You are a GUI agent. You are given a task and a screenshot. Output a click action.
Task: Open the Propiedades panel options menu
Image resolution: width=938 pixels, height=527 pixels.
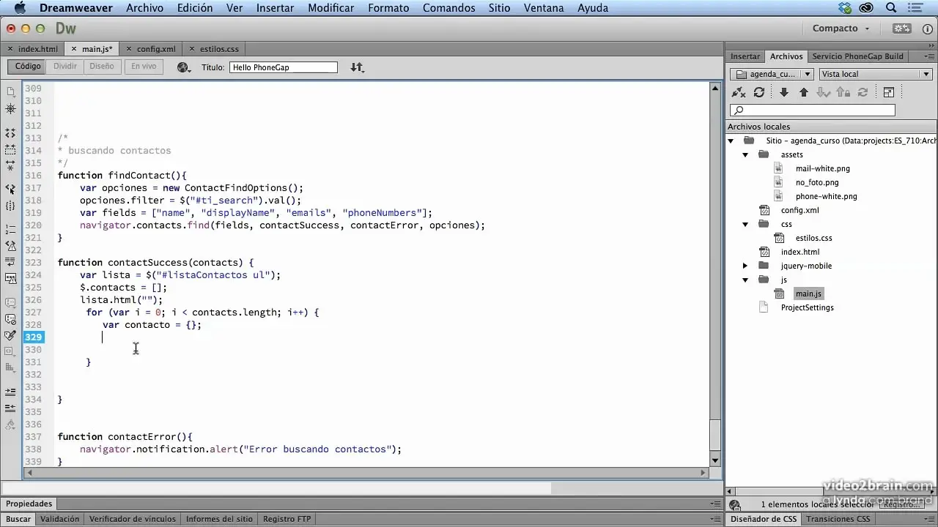tap(715, 504)
